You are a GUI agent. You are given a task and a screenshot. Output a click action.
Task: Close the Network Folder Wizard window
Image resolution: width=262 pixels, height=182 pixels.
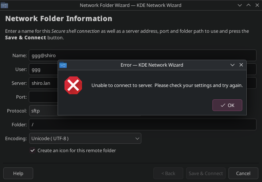pyautogui.click(x=257, y=5)
